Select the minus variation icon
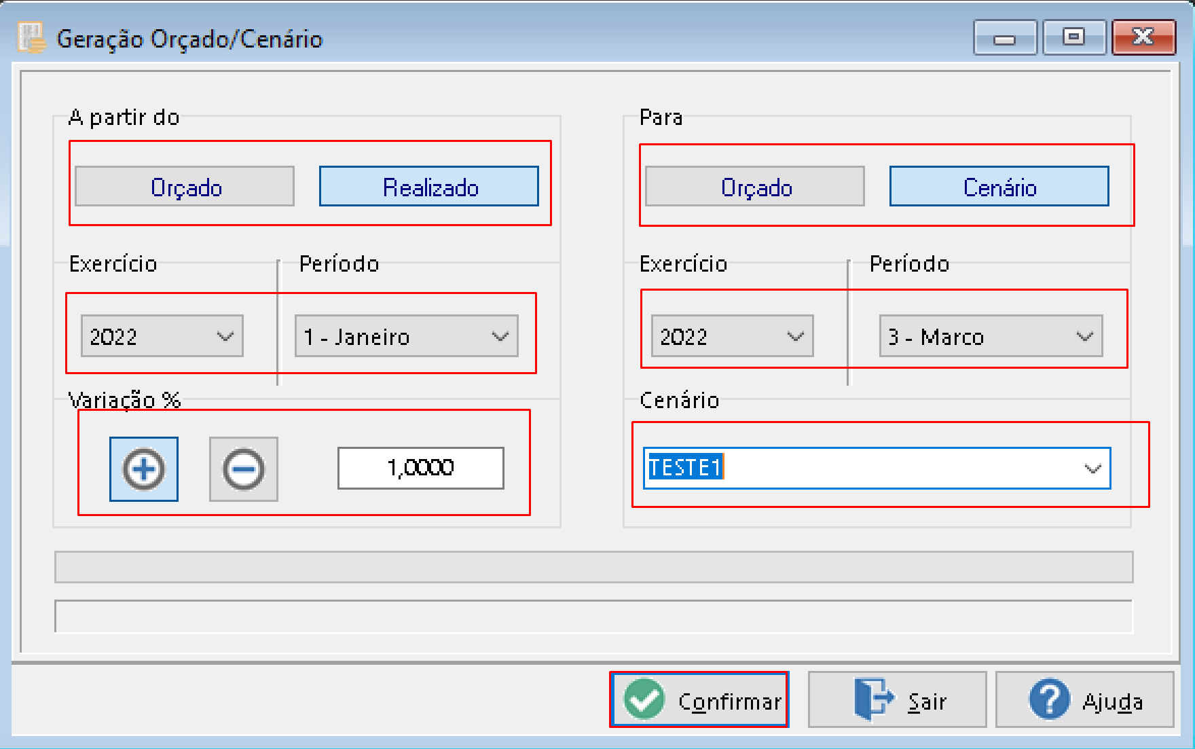The image size is (1195, 749). tap(244, 469)
